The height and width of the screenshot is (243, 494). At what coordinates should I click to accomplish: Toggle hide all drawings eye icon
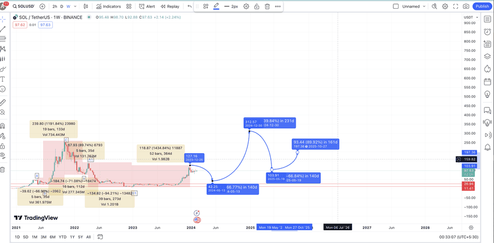[3, 155]
